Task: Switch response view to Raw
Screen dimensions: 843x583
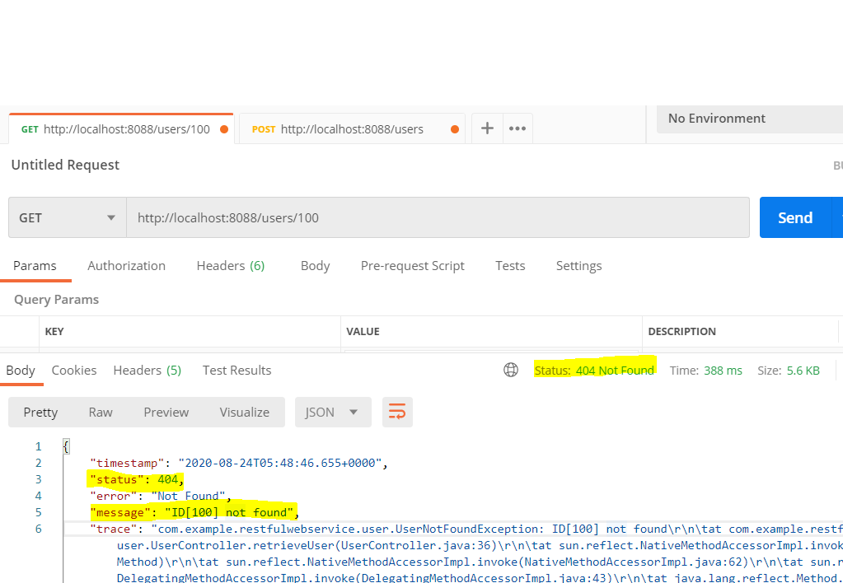Action: click(x=101, y=412)
